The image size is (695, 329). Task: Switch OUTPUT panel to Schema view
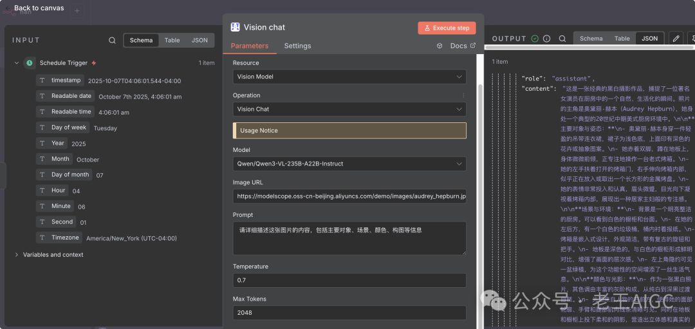click(591, 39)
